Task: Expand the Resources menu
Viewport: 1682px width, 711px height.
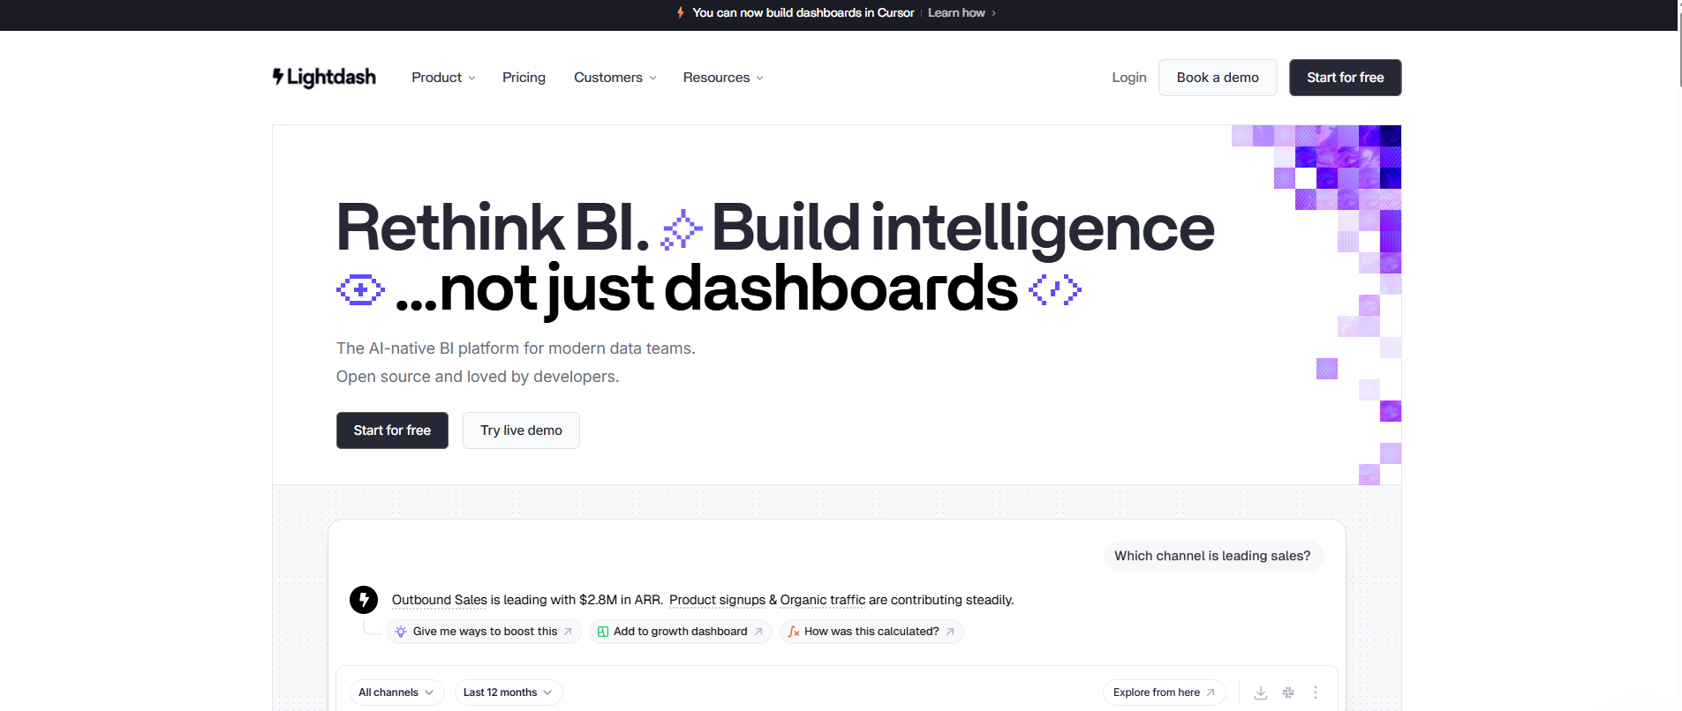Action: 723,78
